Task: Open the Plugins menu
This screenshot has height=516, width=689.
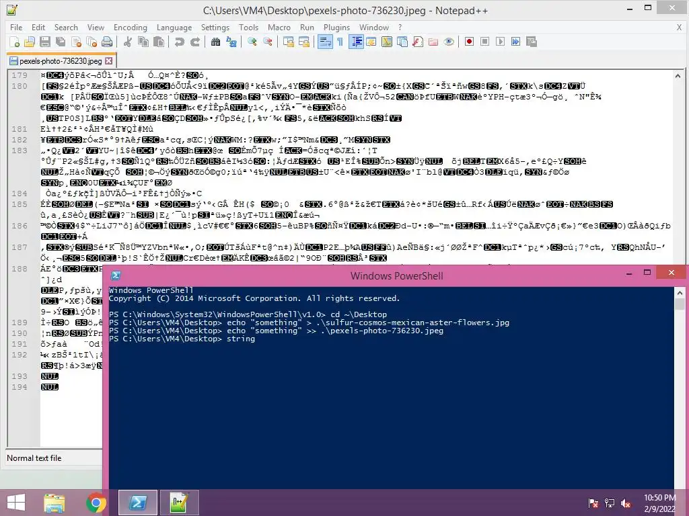Action: click(336, 27)
